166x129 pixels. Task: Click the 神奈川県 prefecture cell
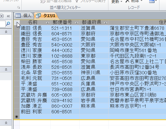click(94, 73)
